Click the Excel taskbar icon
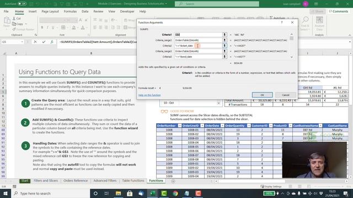The image size is (353, 198). [153, 193]
